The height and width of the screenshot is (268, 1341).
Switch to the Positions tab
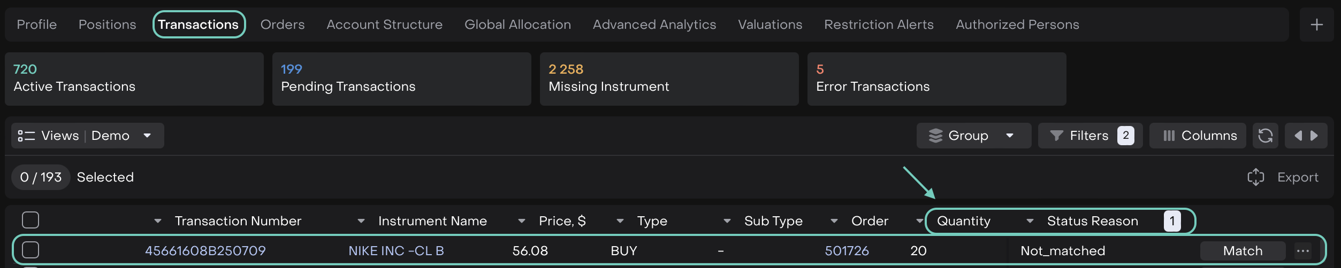[107, 25]
